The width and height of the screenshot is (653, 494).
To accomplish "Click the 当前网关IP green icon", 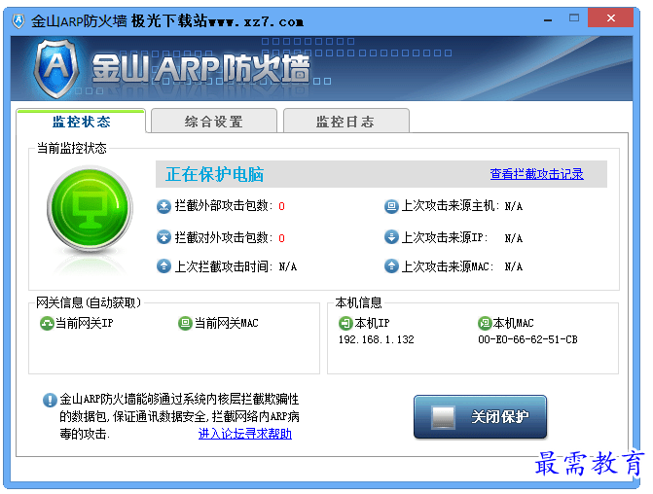I will click(x=47, y=323).
